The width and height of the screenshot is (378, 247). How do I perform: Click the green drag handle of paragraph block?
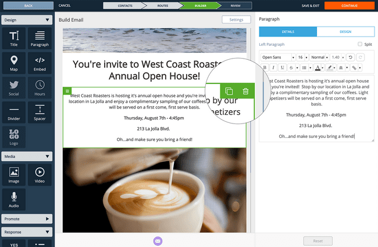pos(67,91)
